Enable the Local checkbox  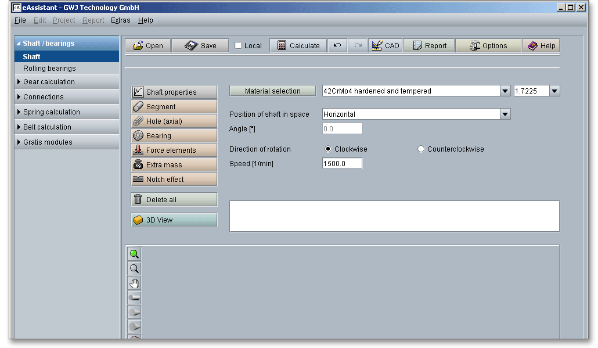coord(239,46)
